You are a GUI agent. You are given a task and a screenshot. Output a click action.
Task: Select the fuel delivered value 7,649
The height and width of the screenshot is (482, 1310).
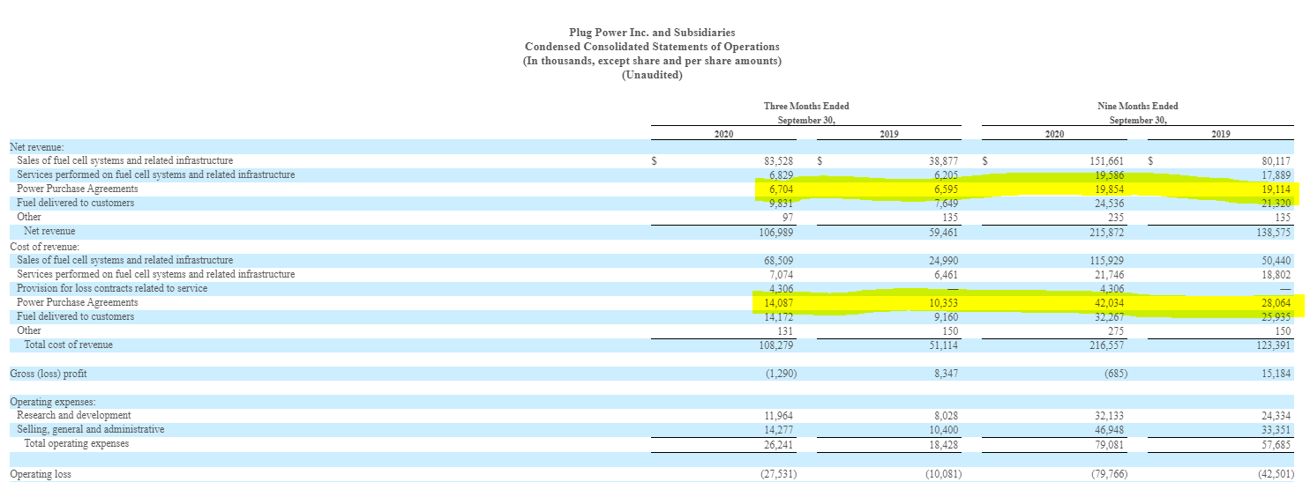pyautogui.click(x=946, y=203)
